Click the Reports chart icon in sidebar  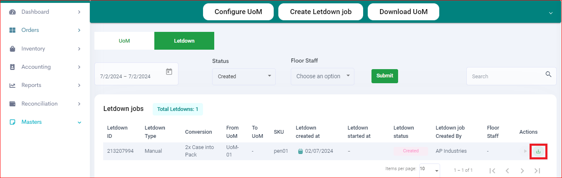tap(12, 85)
